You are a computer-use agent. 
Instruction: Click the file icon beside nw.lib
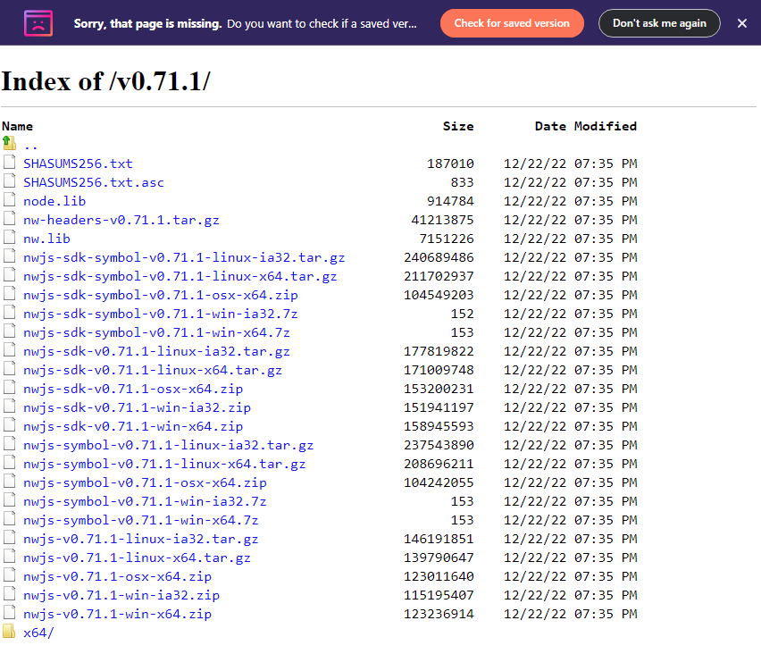9,238
